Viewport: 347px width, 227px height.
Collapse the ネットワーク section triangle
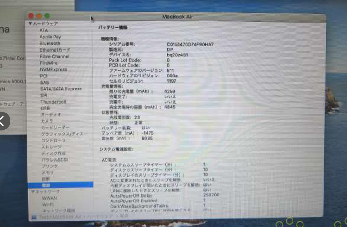(x=33, y=192)
